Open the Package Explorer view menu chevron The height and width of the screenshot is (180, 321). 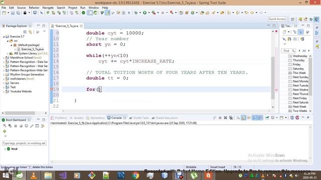point(45,31)
